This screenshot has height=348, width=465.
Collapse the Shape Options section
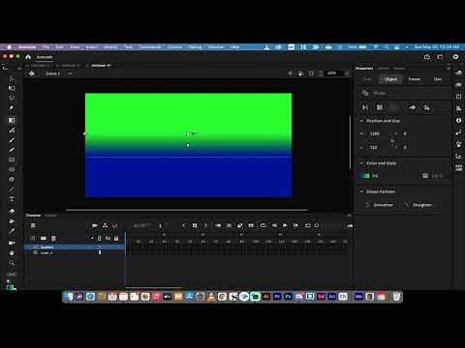point(361,191)
